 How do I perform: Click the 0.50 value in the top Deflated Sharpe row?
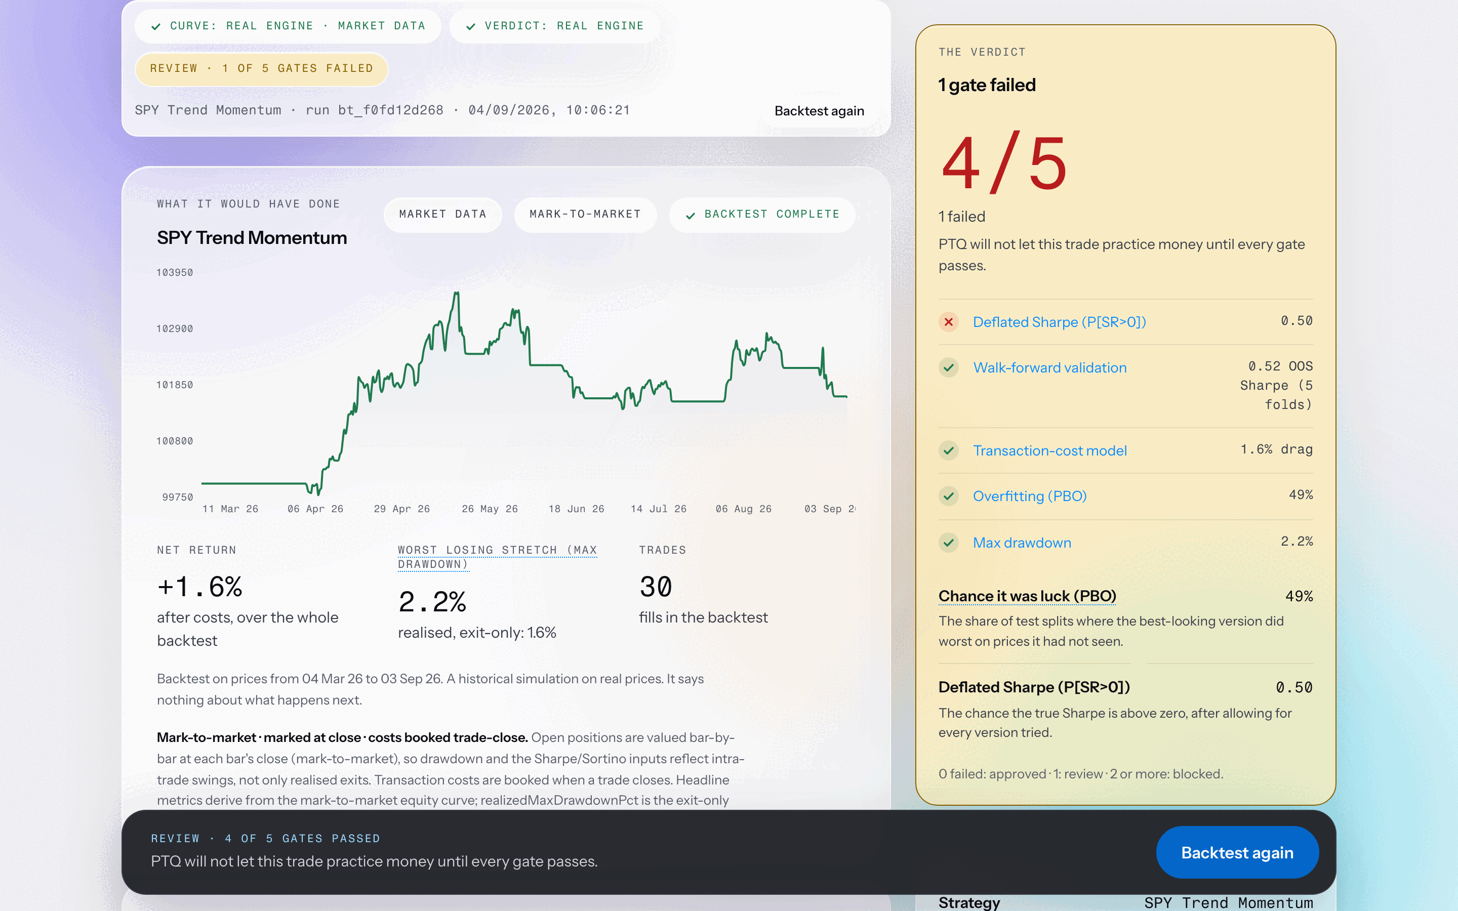click(x=1297, y=320)
